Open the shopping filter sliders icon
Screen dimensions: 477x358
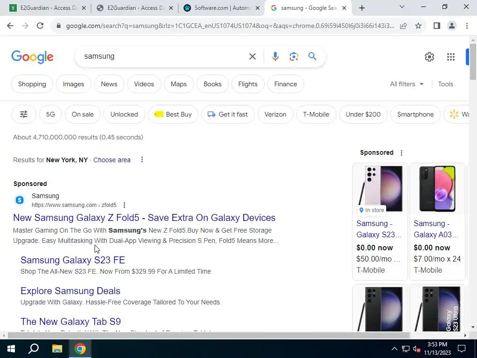24,114
